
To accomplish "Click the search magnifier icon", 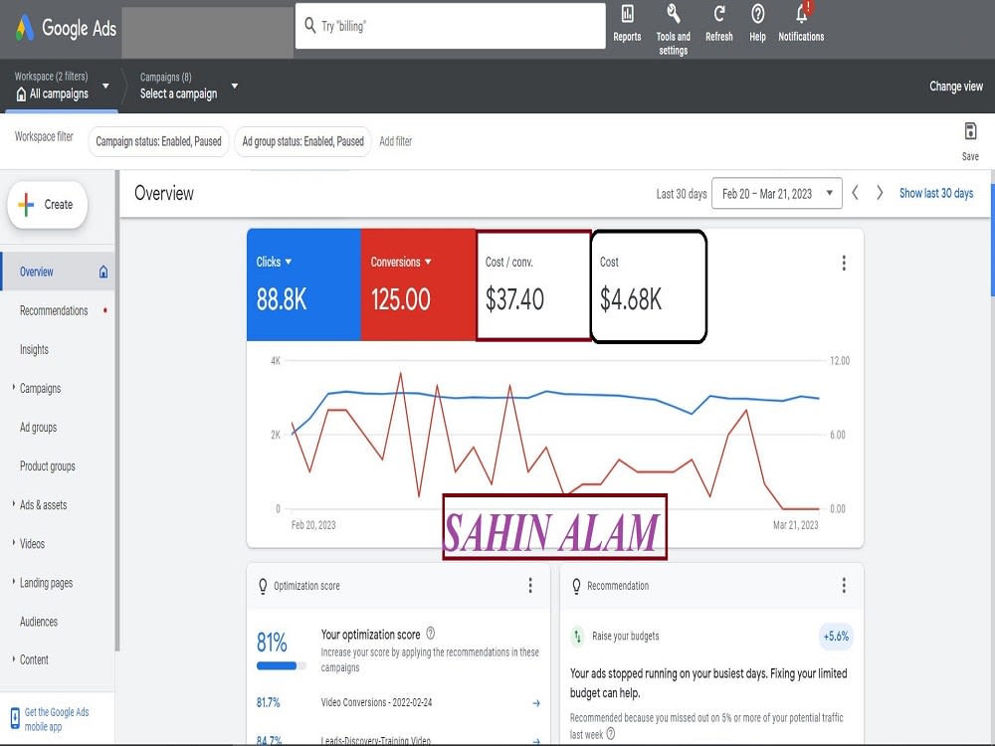I will [310, 26].
